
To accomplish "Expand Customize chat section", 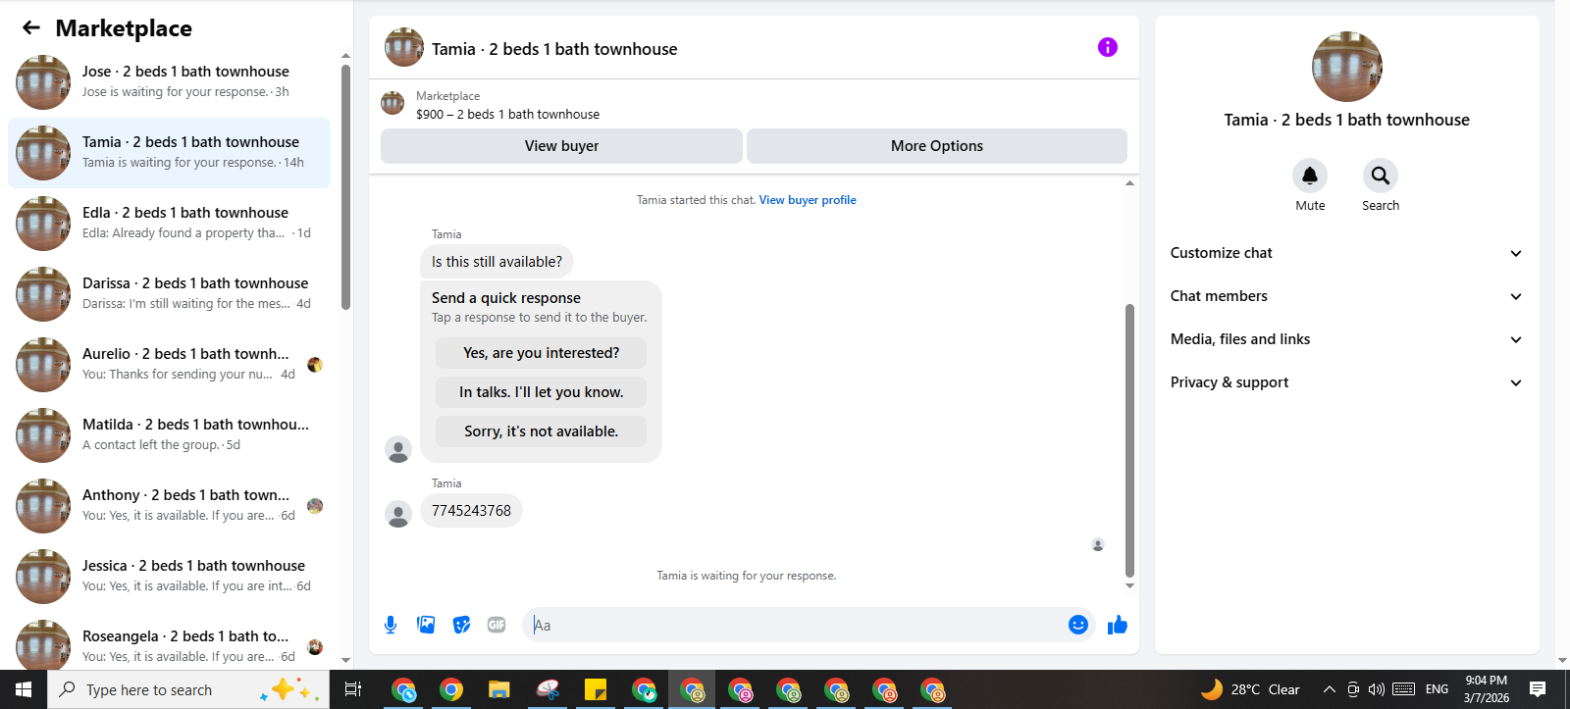I will point(1346,253).
